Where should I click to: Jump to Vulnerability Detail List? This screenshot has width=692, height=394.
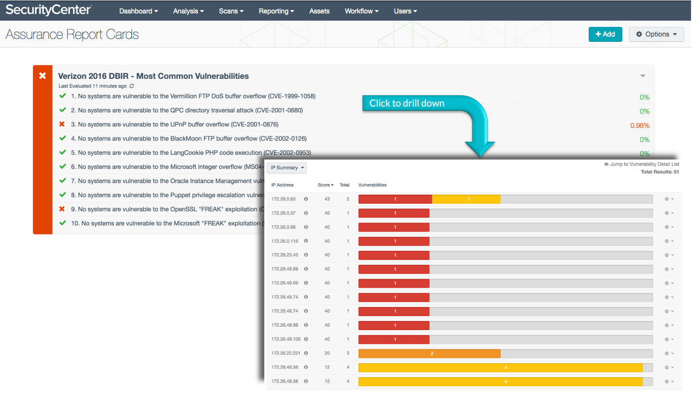(x=642, y=164)
